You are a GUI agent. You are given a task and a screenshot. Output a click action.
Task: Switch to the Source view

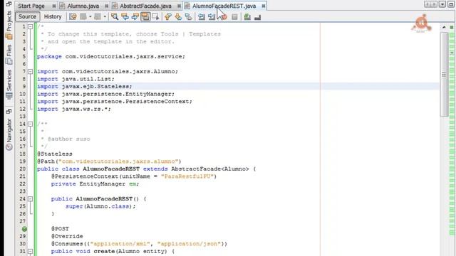(27, 16)
